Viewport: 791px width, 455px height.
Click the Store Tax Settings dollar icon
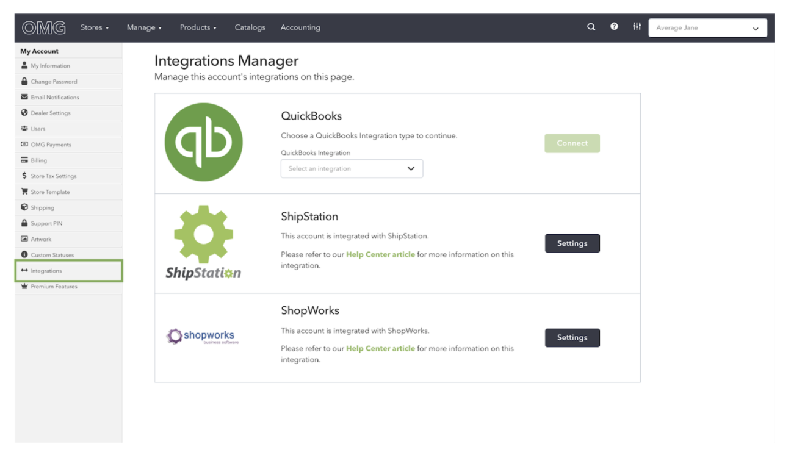click(24, 176)
